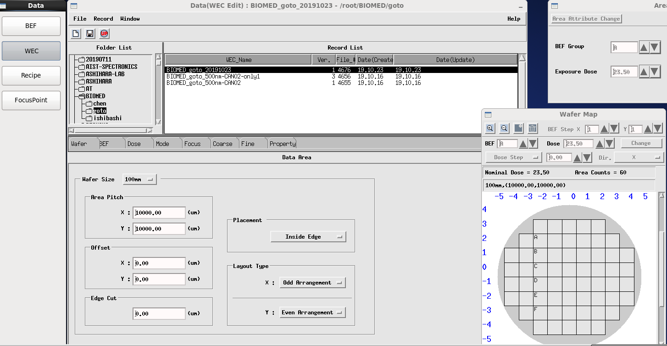Increase the Wafer Map BEF letter

pos(523,144)
